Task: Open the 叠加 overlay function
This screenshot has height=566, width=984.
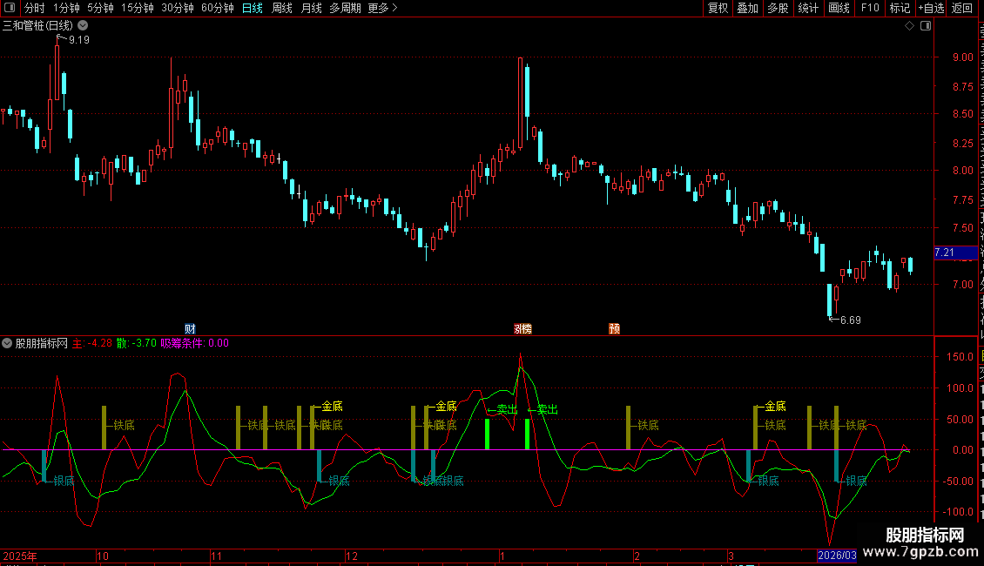Action: [747, 8]
